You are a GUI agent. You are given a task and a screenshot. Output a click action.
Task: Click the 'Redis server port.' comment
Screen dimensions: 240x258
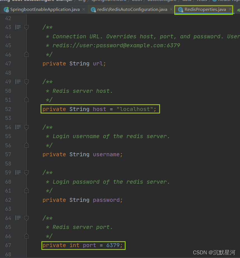point(83,227)
